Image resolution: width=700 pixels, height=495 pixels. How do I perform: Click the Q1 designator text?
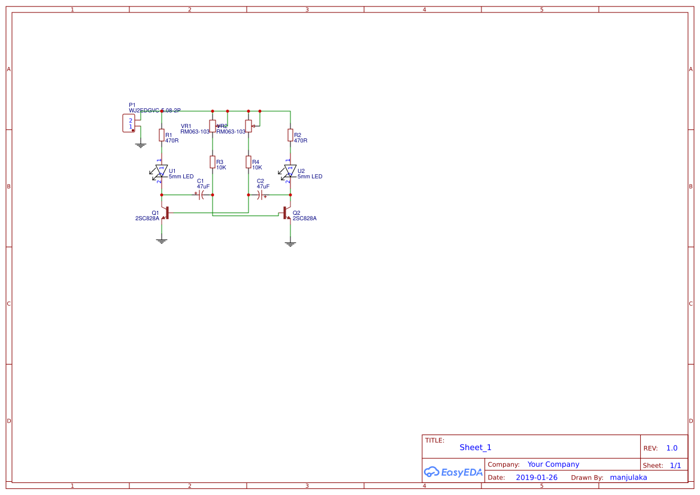coord(155,213)
